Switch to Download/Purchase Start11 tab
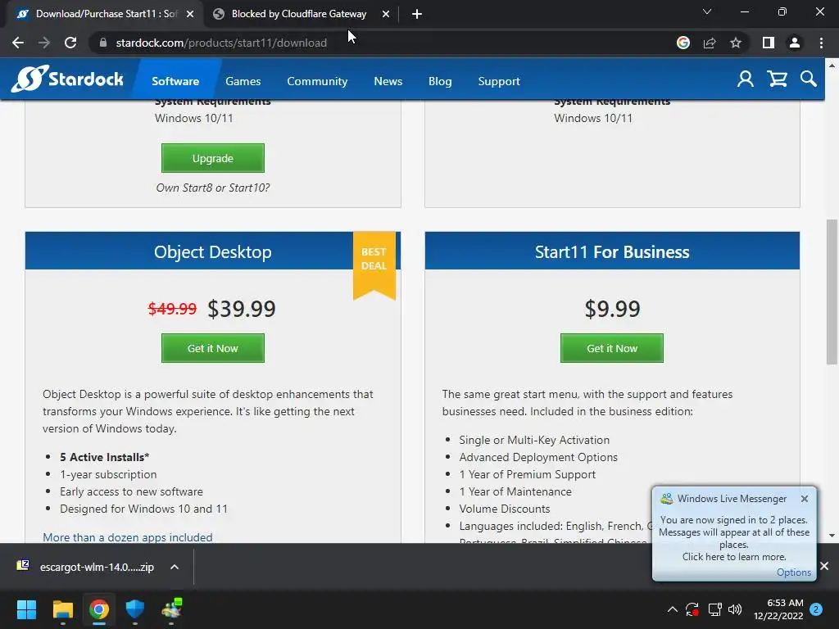Viewport: 839px width, 629px height. tap(104, 14)
